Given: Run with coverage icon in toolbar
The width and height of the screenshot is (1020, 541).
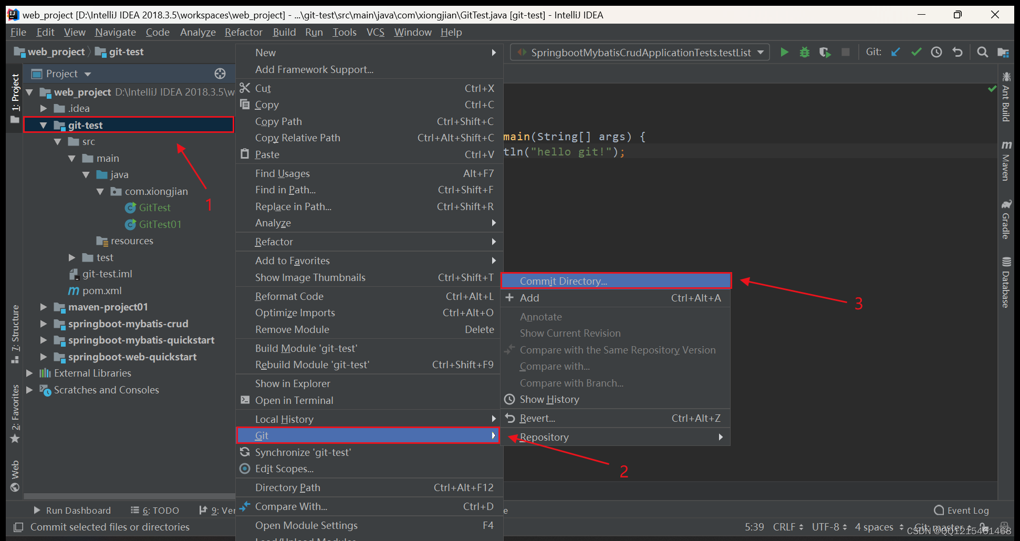Looking at the screenshot, I should [825, 52].
